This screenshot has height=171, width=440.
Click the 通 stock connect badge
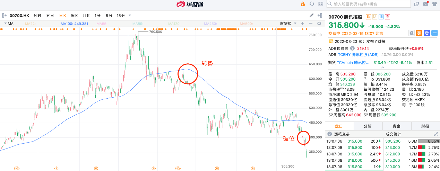tap(381, 17)
